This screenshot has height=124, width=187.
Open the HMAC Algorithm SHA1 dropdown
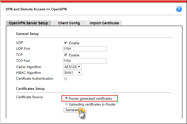coord(72,73)
